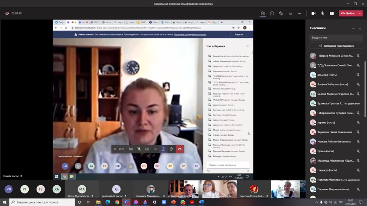
Task: Open the meeting chat icon in toolbar
Action: click(x=272, y=13)
